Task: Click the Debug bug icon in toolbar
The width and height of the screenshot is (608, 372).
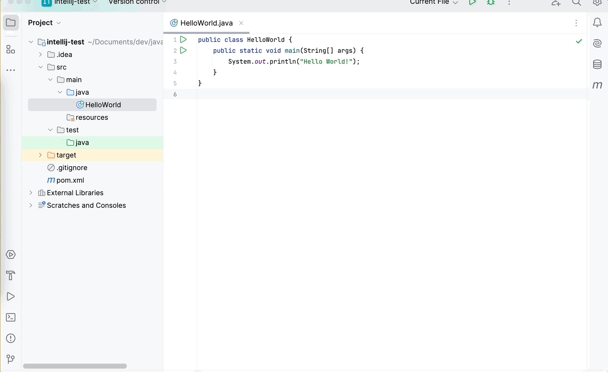Action: coord(491,2)
